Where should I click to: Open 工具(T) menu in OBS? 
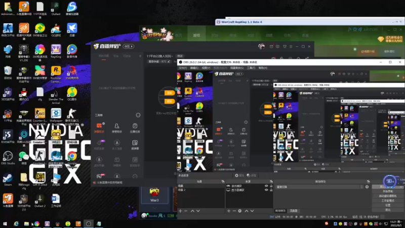[x=251, y=68]
